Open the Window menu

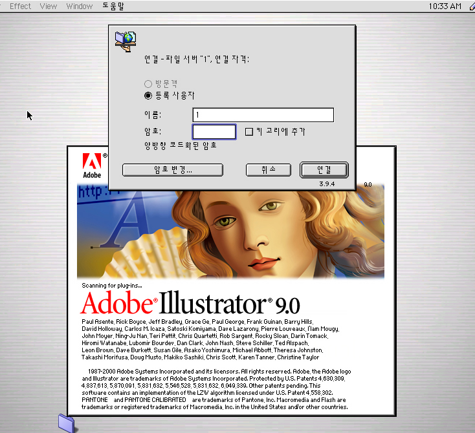tap(79, 6)
